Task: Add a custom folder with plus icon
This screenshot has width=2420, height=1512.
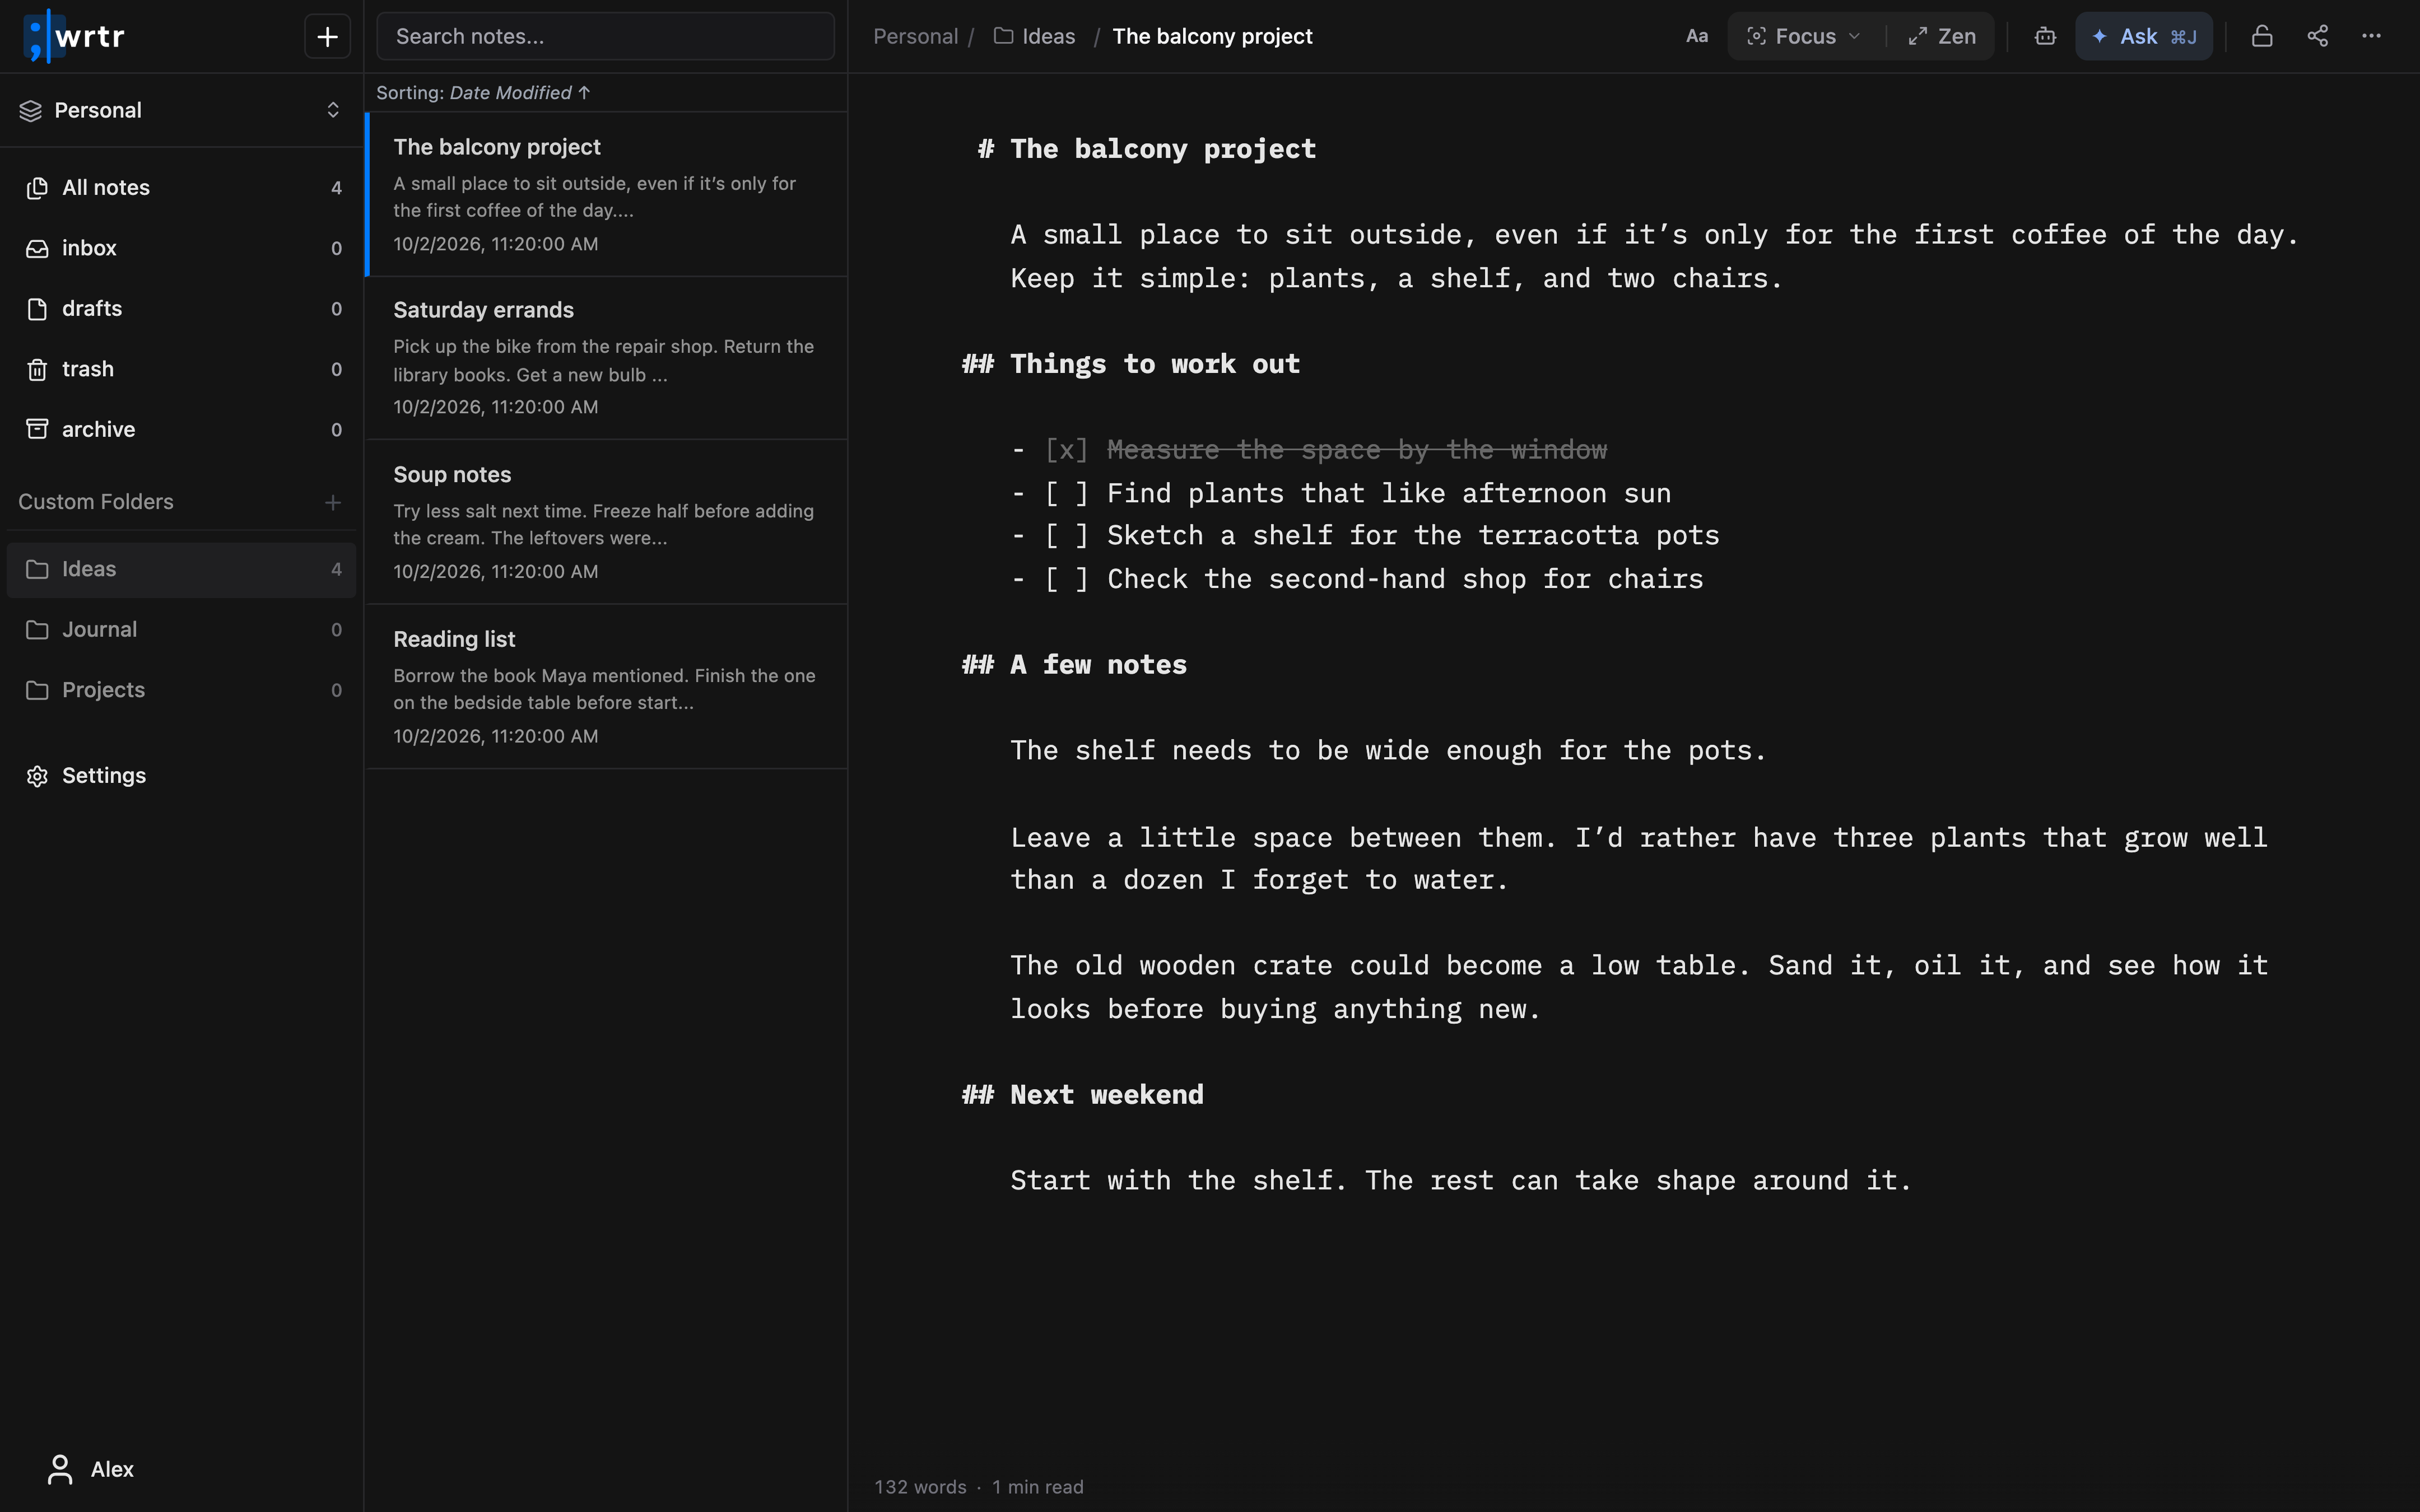Action: point(333,502)
